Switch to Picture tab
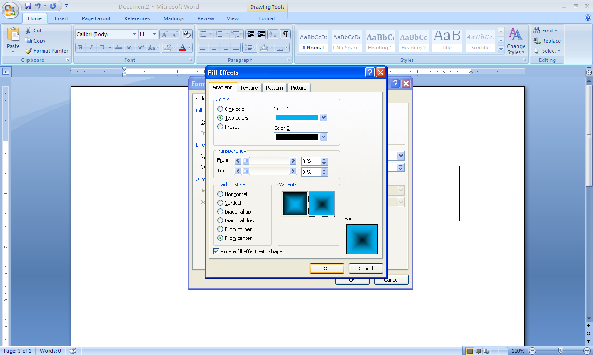Image resolution: width=593 pixels, height=355 pixels. (298, 88)
